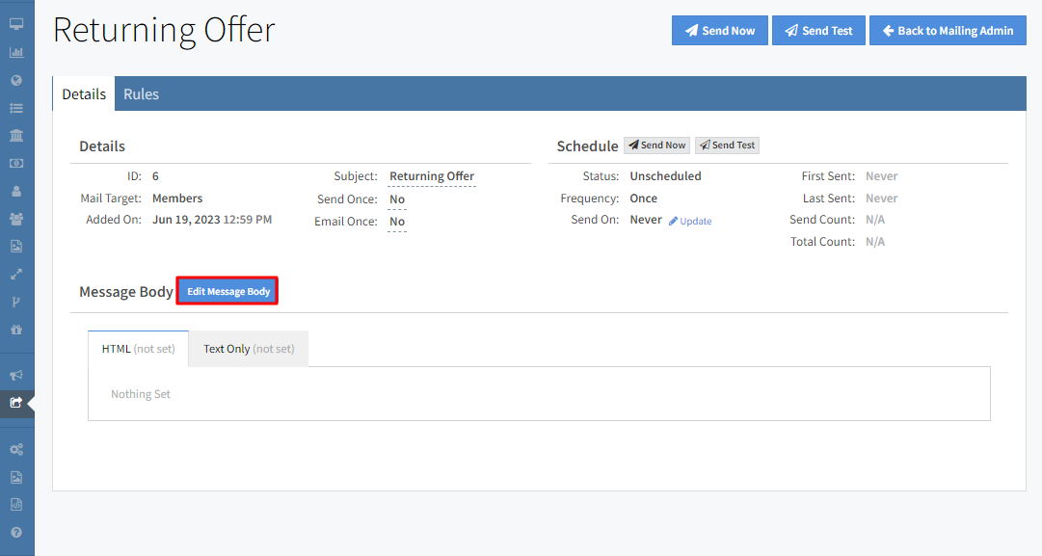
Task: Click the question mark help icon
Action: tap(16, 532)
